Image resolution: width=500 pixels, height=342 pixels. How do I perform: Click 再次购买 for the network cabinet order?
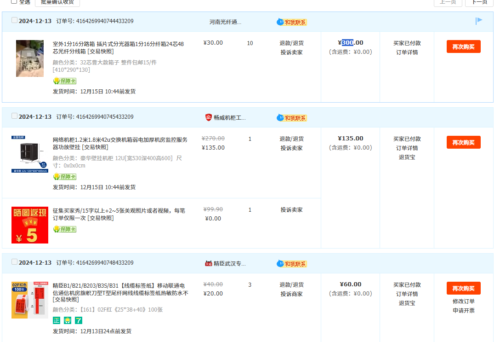point(463,142)
